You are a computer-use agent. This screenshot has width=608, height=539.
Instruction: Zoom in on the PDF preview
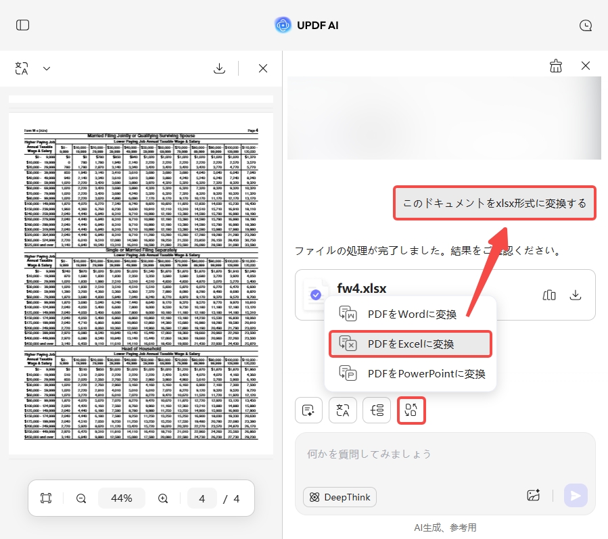pyautogui.click(x=162, y=498)
